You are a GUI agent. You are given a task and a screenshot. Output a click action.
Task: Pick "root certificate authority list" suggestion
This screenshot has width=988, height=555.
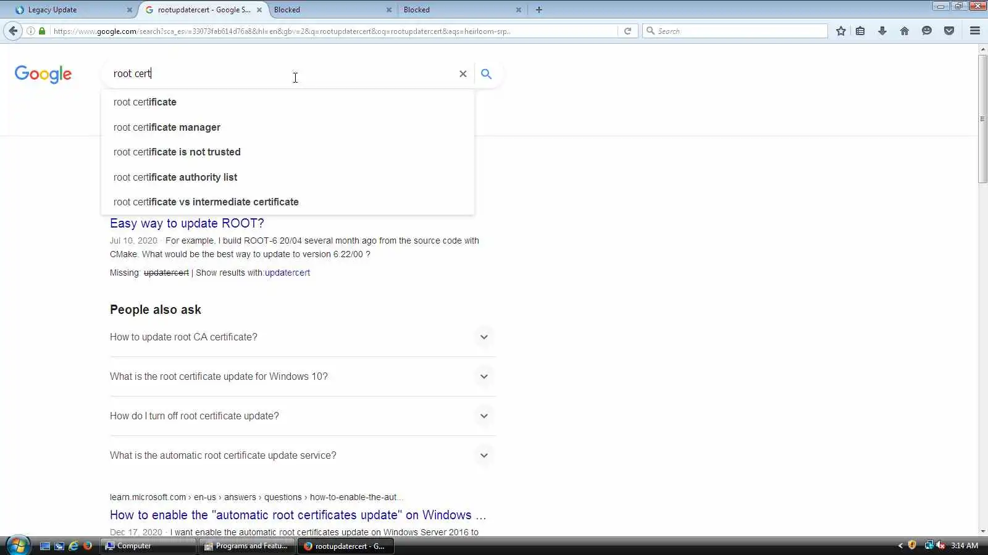288,178
